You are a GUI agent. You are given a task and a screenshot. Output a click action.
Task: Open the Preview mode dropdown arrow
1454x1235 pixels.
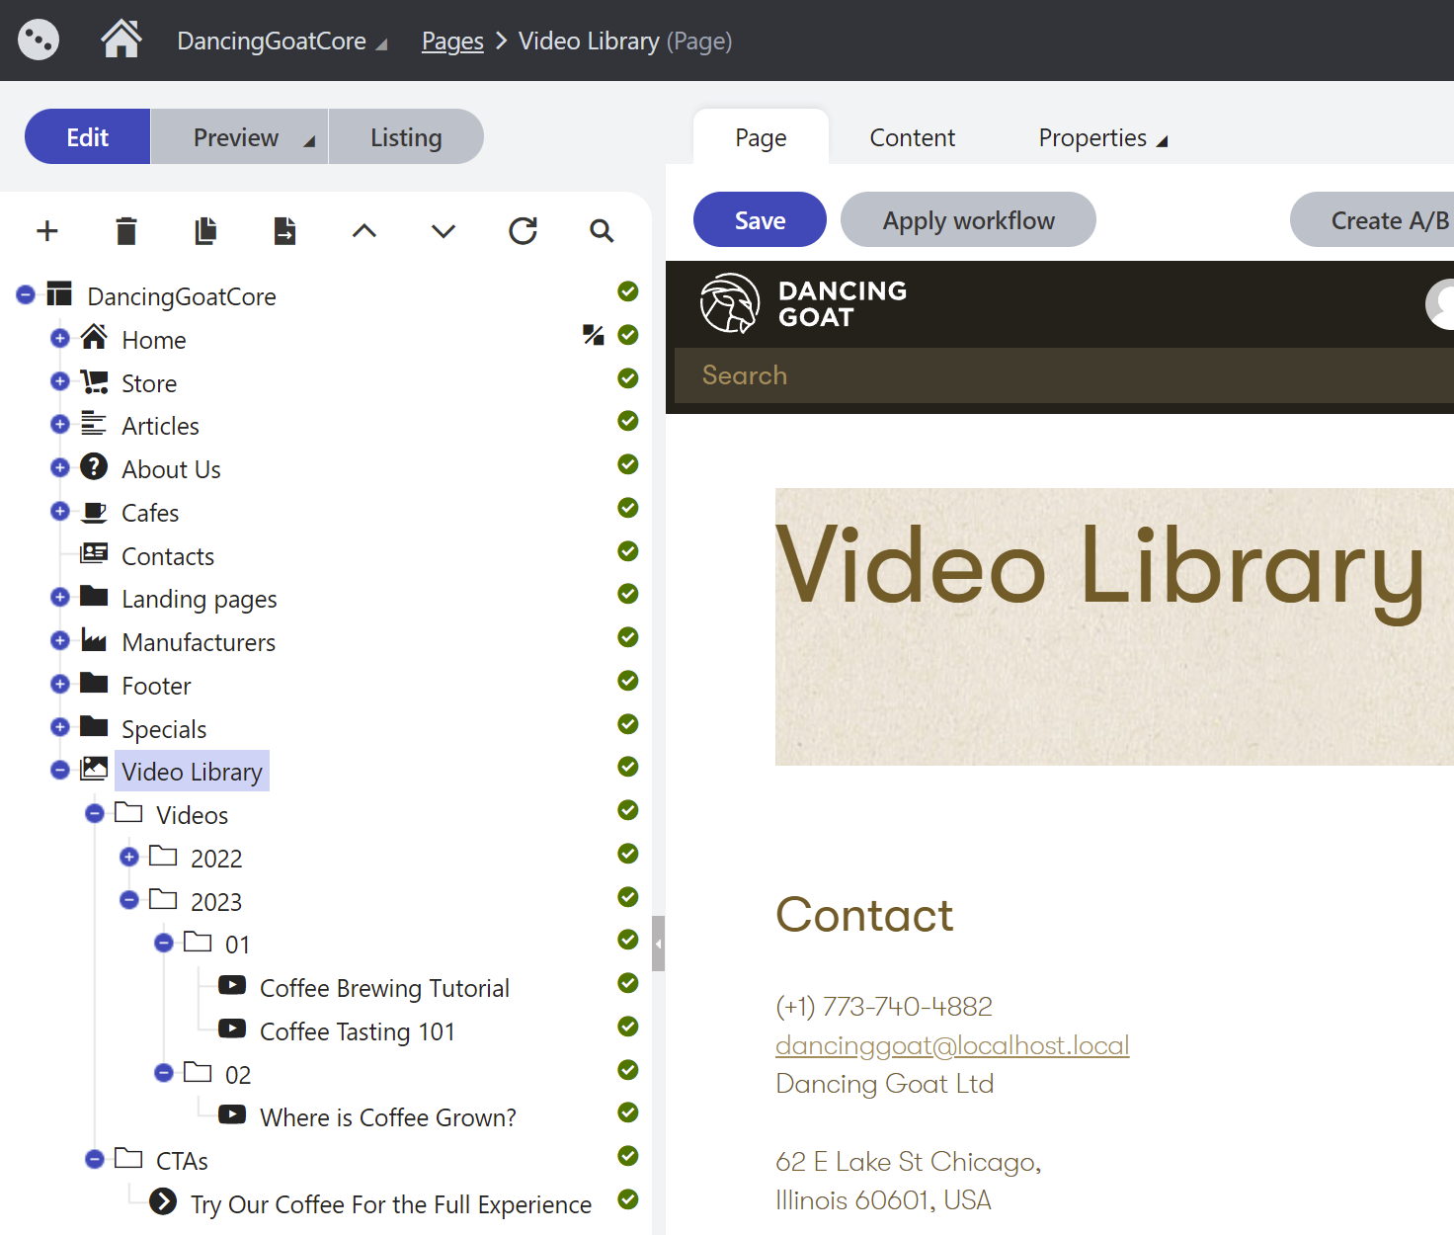tap(309, 140)
